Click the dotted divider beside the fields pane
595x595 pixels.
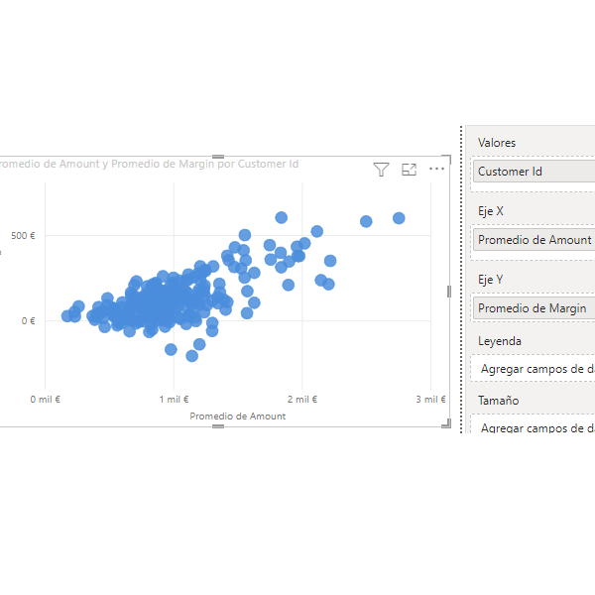461,280
